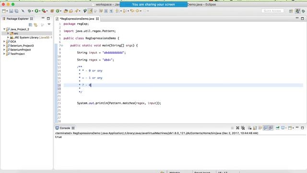Click code line containing System.out.println
307x173 pixels.
(x=119, y=103)
